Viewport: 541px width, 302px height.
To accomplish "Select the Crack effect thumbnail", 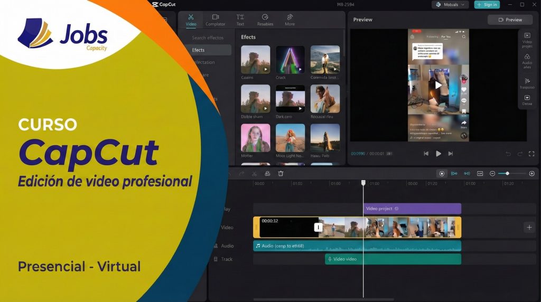I will 290,60.
